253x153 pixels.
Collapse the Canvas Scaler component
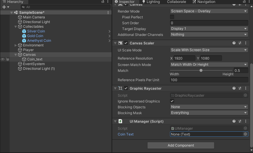tap(115, 43)
